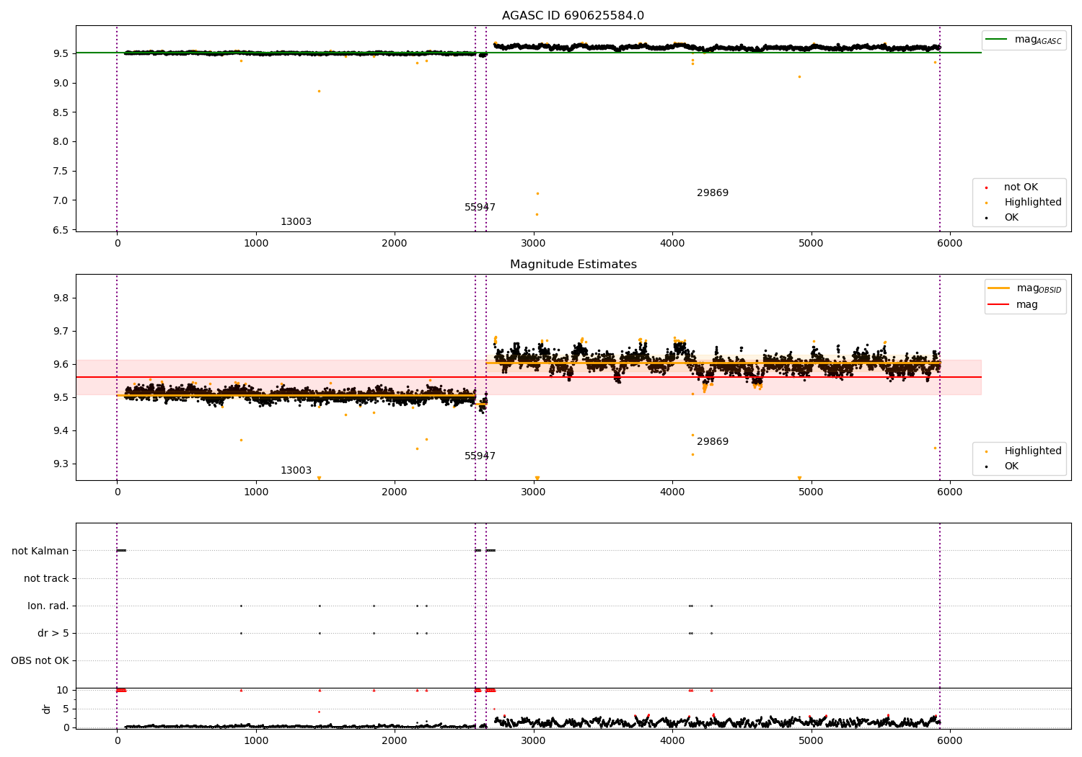Click the '10' tick on the dr axis
This screenshot has height=757, width=1082.
(x=63, y=691)
